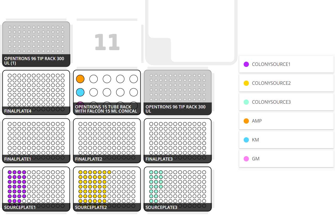Screen dimensions: 335x216
Task: Click the SOURCEPLATE2 label
Action: [91, 207]
